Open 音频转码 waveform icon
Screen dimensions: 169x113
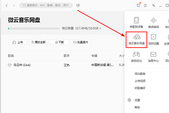click(x=154, y=20)
